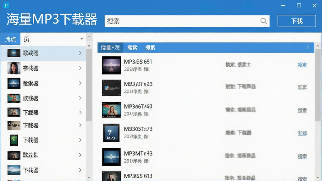This screenshot has height=181, width=322.
Task: Click the 搜索 link in the MP3MT n33 row
Action: (x=302, y=156)
